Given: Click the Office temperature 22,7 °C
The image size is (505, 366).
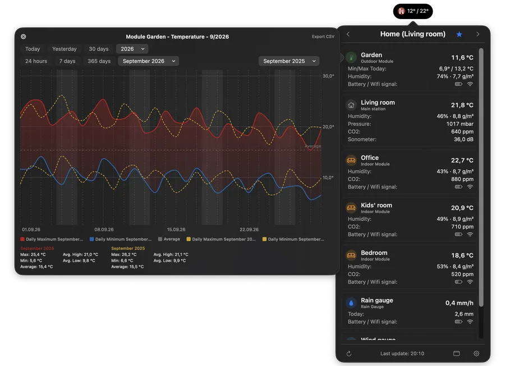Looking at the screenshot, I should coord(462,160).
